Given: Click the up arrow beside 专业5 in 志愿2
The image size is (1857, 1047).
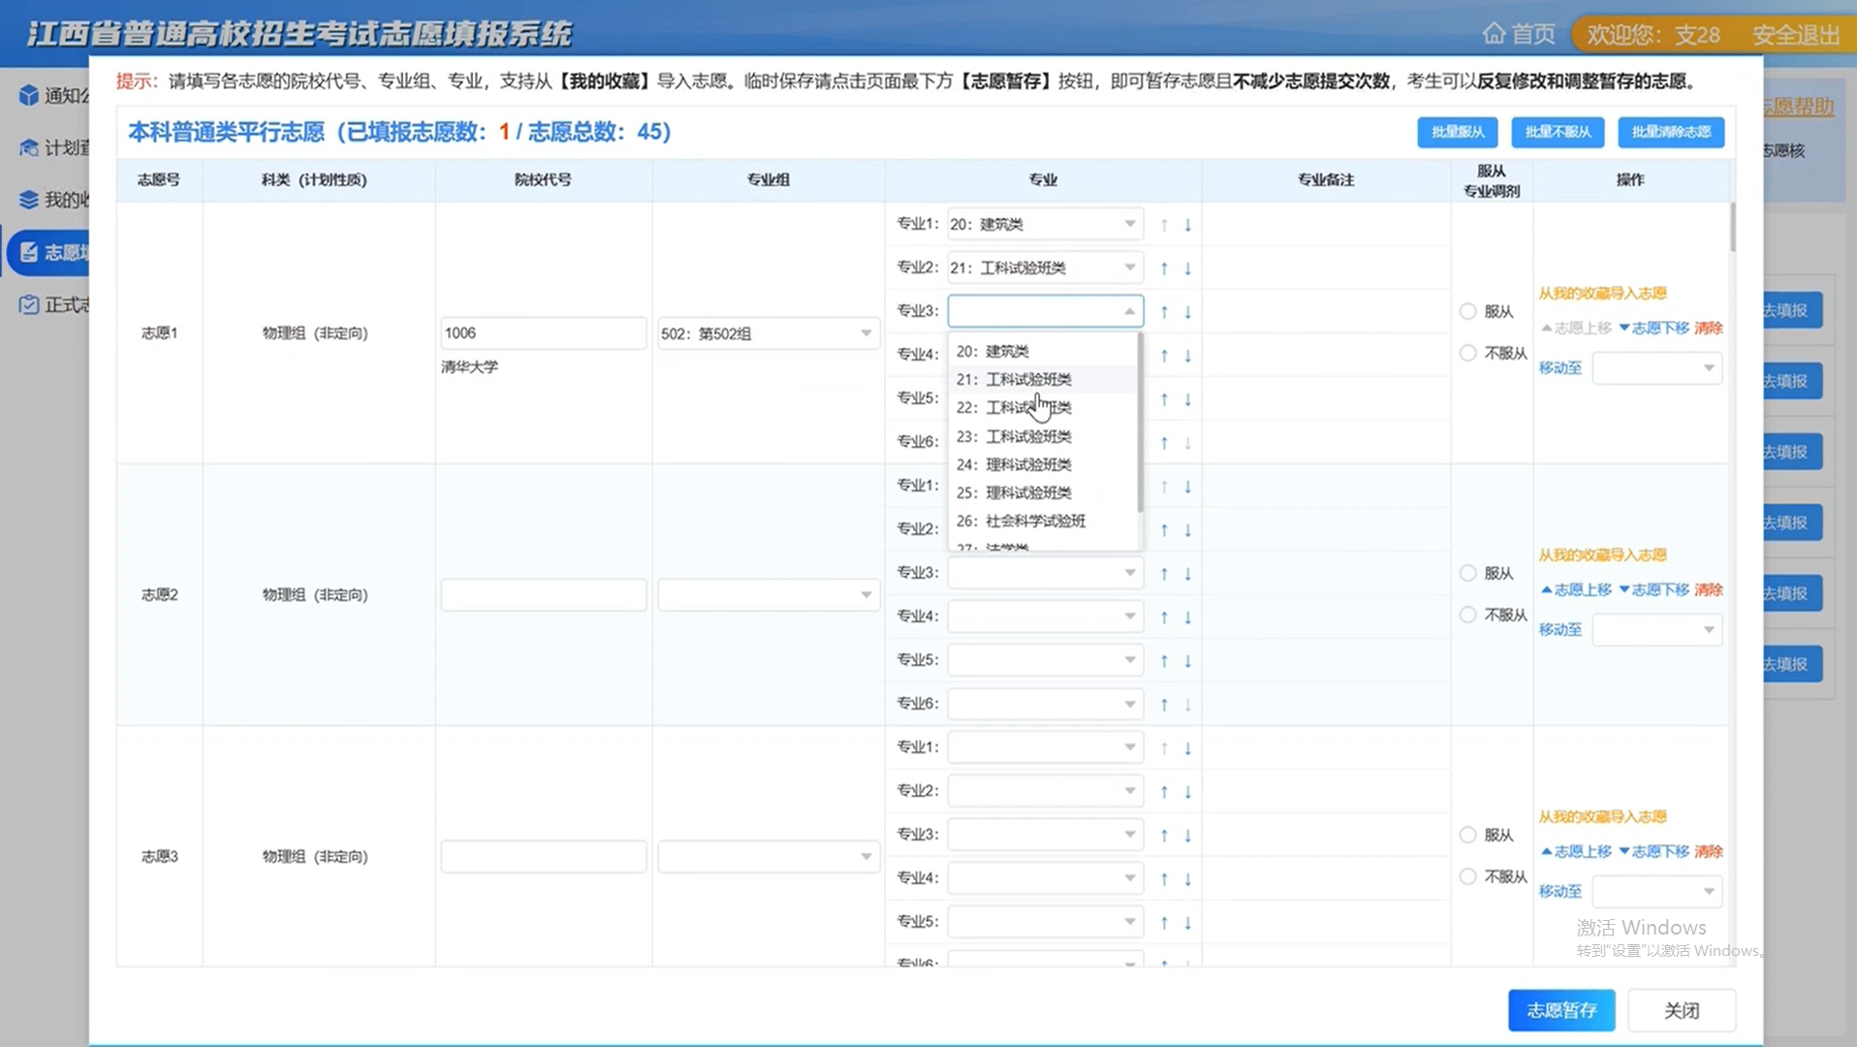Looking at the screenshot, I should click(1164, 661).
